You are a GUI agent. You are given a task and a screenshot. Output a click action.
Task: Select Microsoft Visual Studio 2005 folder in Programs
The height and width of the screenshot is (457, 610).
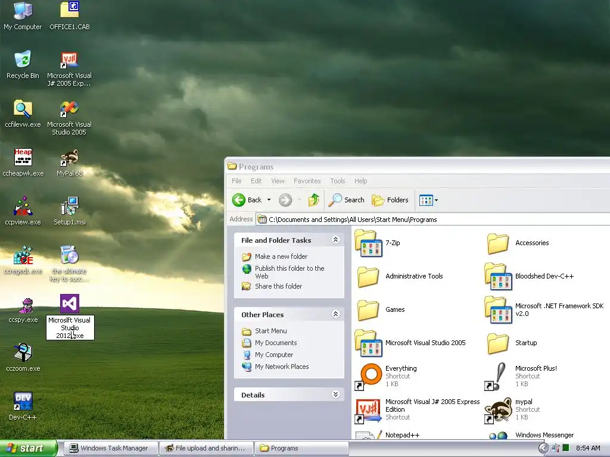(x=410, y=343)
